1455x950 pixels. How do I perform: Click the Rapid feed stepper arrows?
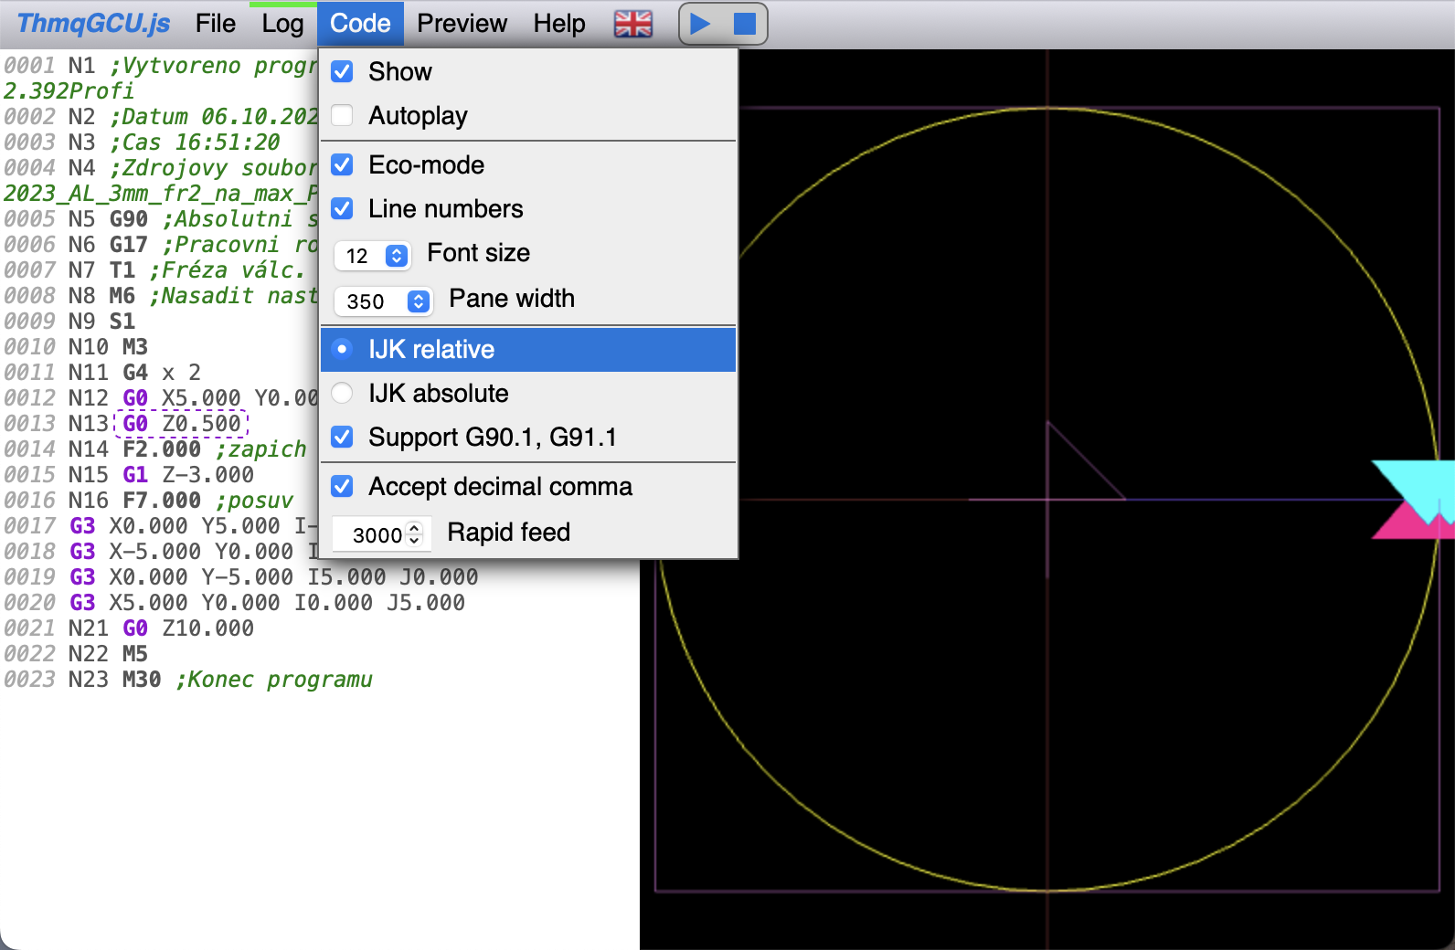[x=415, y=533]
